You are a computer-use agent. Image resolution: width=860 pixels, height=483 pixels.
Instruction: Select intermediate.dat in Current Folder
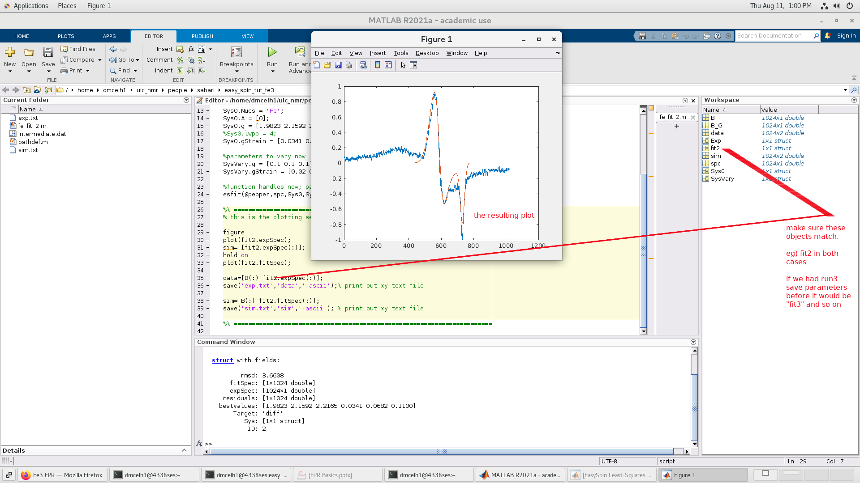point(42,134)
